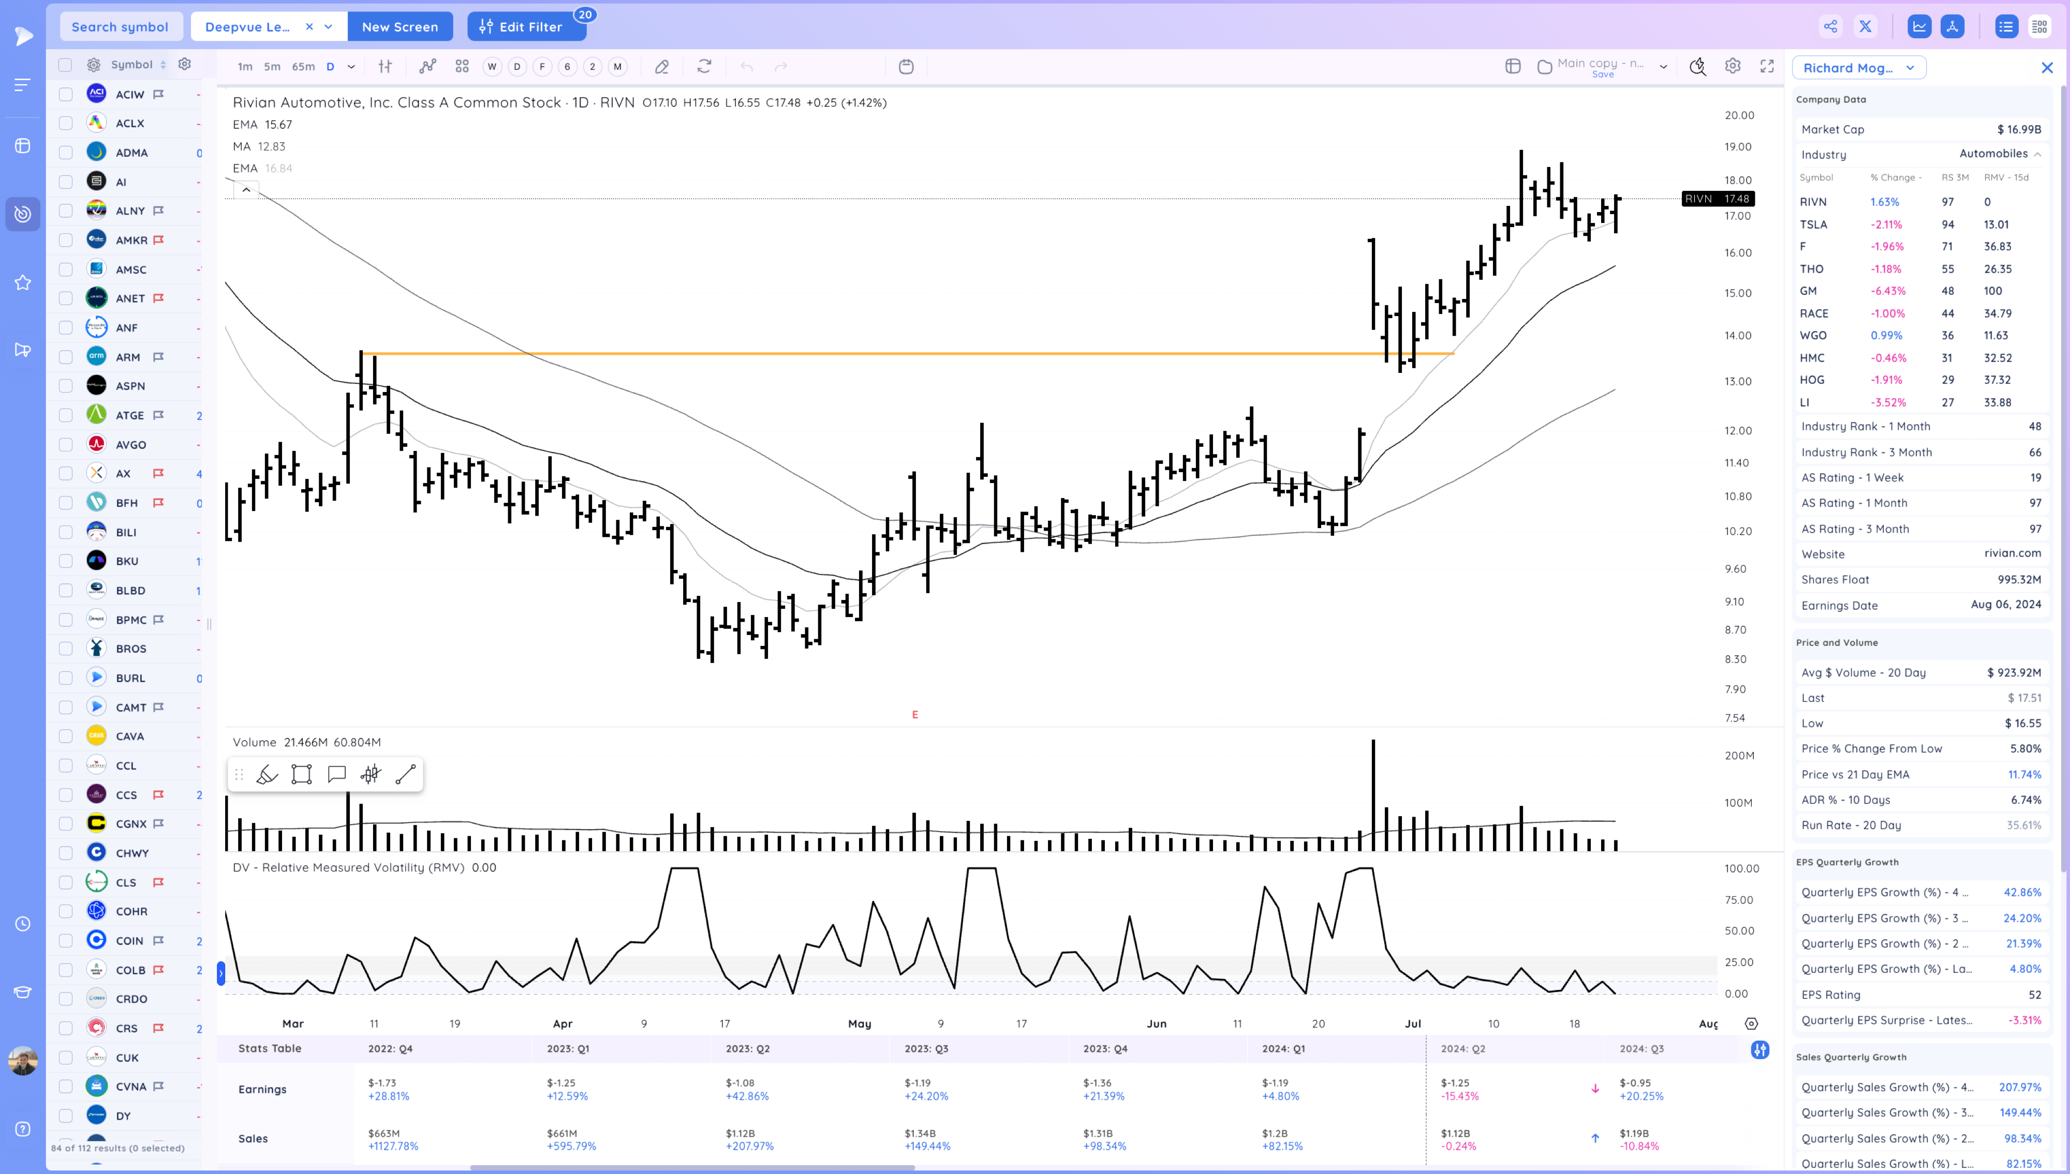2070x1174 pixels.
Task: Click the Search symbol field
Action: click(x=120, y=26)
